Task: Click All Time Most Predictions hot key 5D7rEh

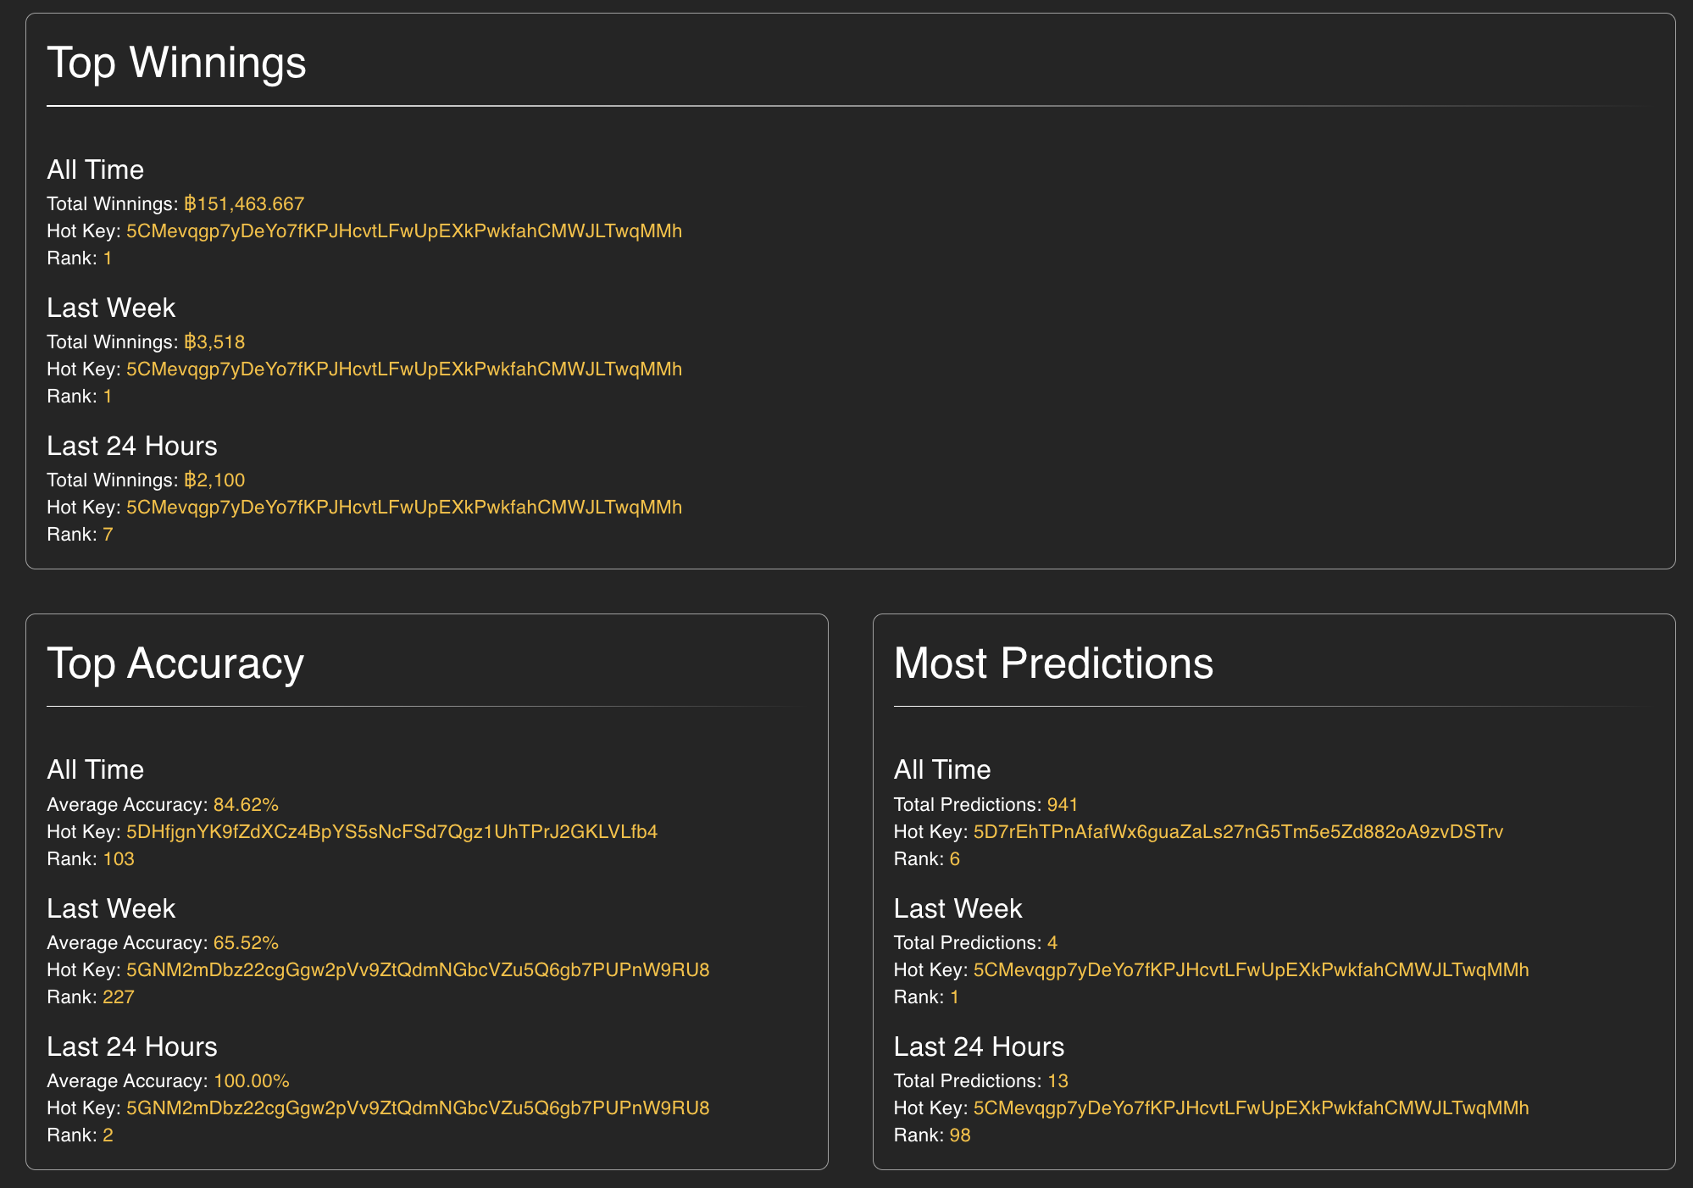Action: [1238, 832]
